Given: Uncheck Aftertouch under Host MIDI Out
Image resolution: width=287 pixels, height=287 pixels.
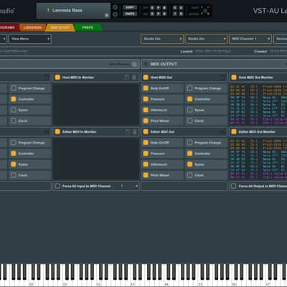Looking at the screenshot, I should [146, 110].
